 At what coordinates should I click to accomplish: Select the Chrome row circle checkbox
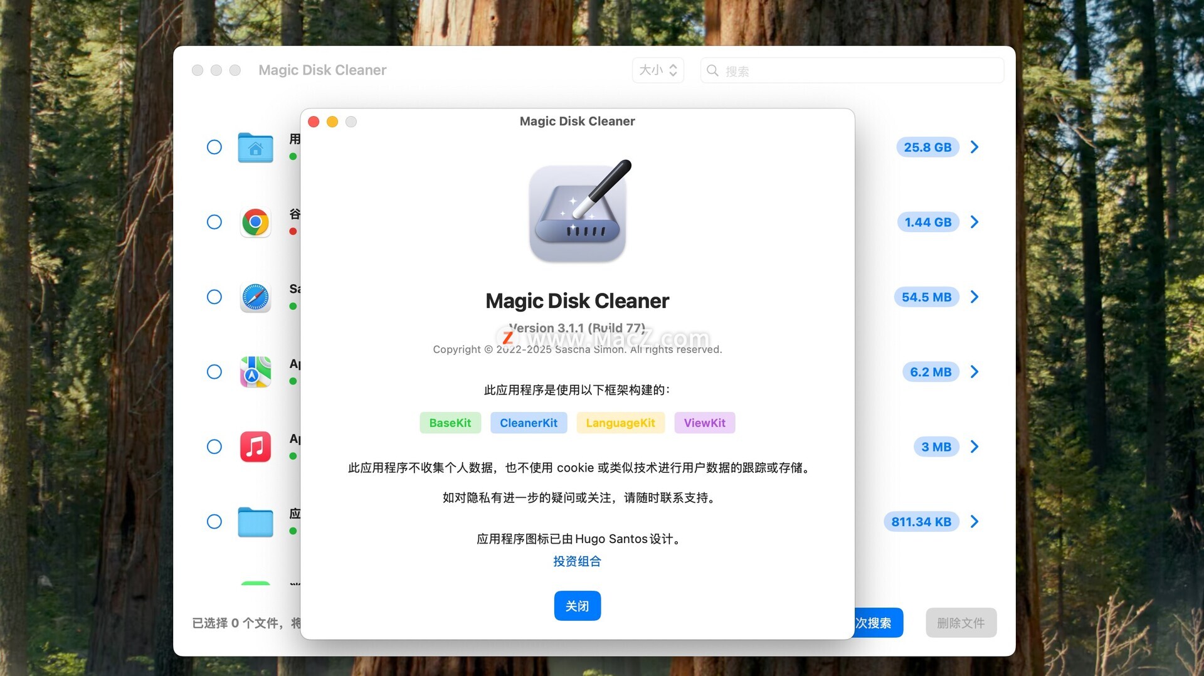(x=214, y=222)
